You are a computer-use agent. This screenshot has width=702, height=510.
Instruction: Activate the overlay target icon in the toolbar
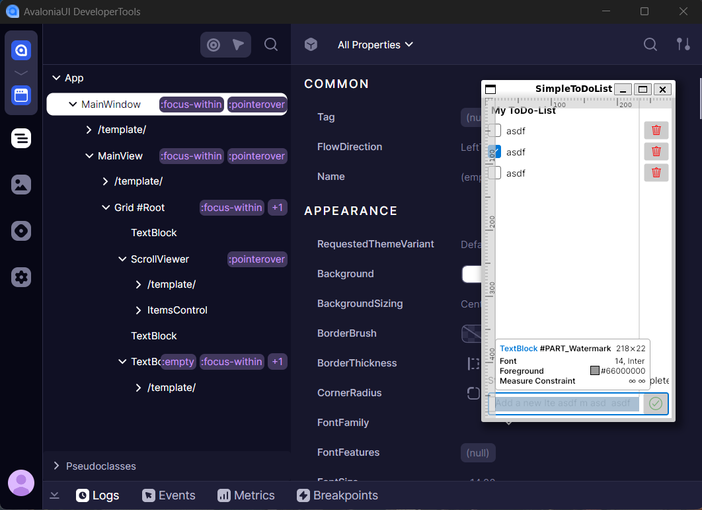tap(213, 44)
